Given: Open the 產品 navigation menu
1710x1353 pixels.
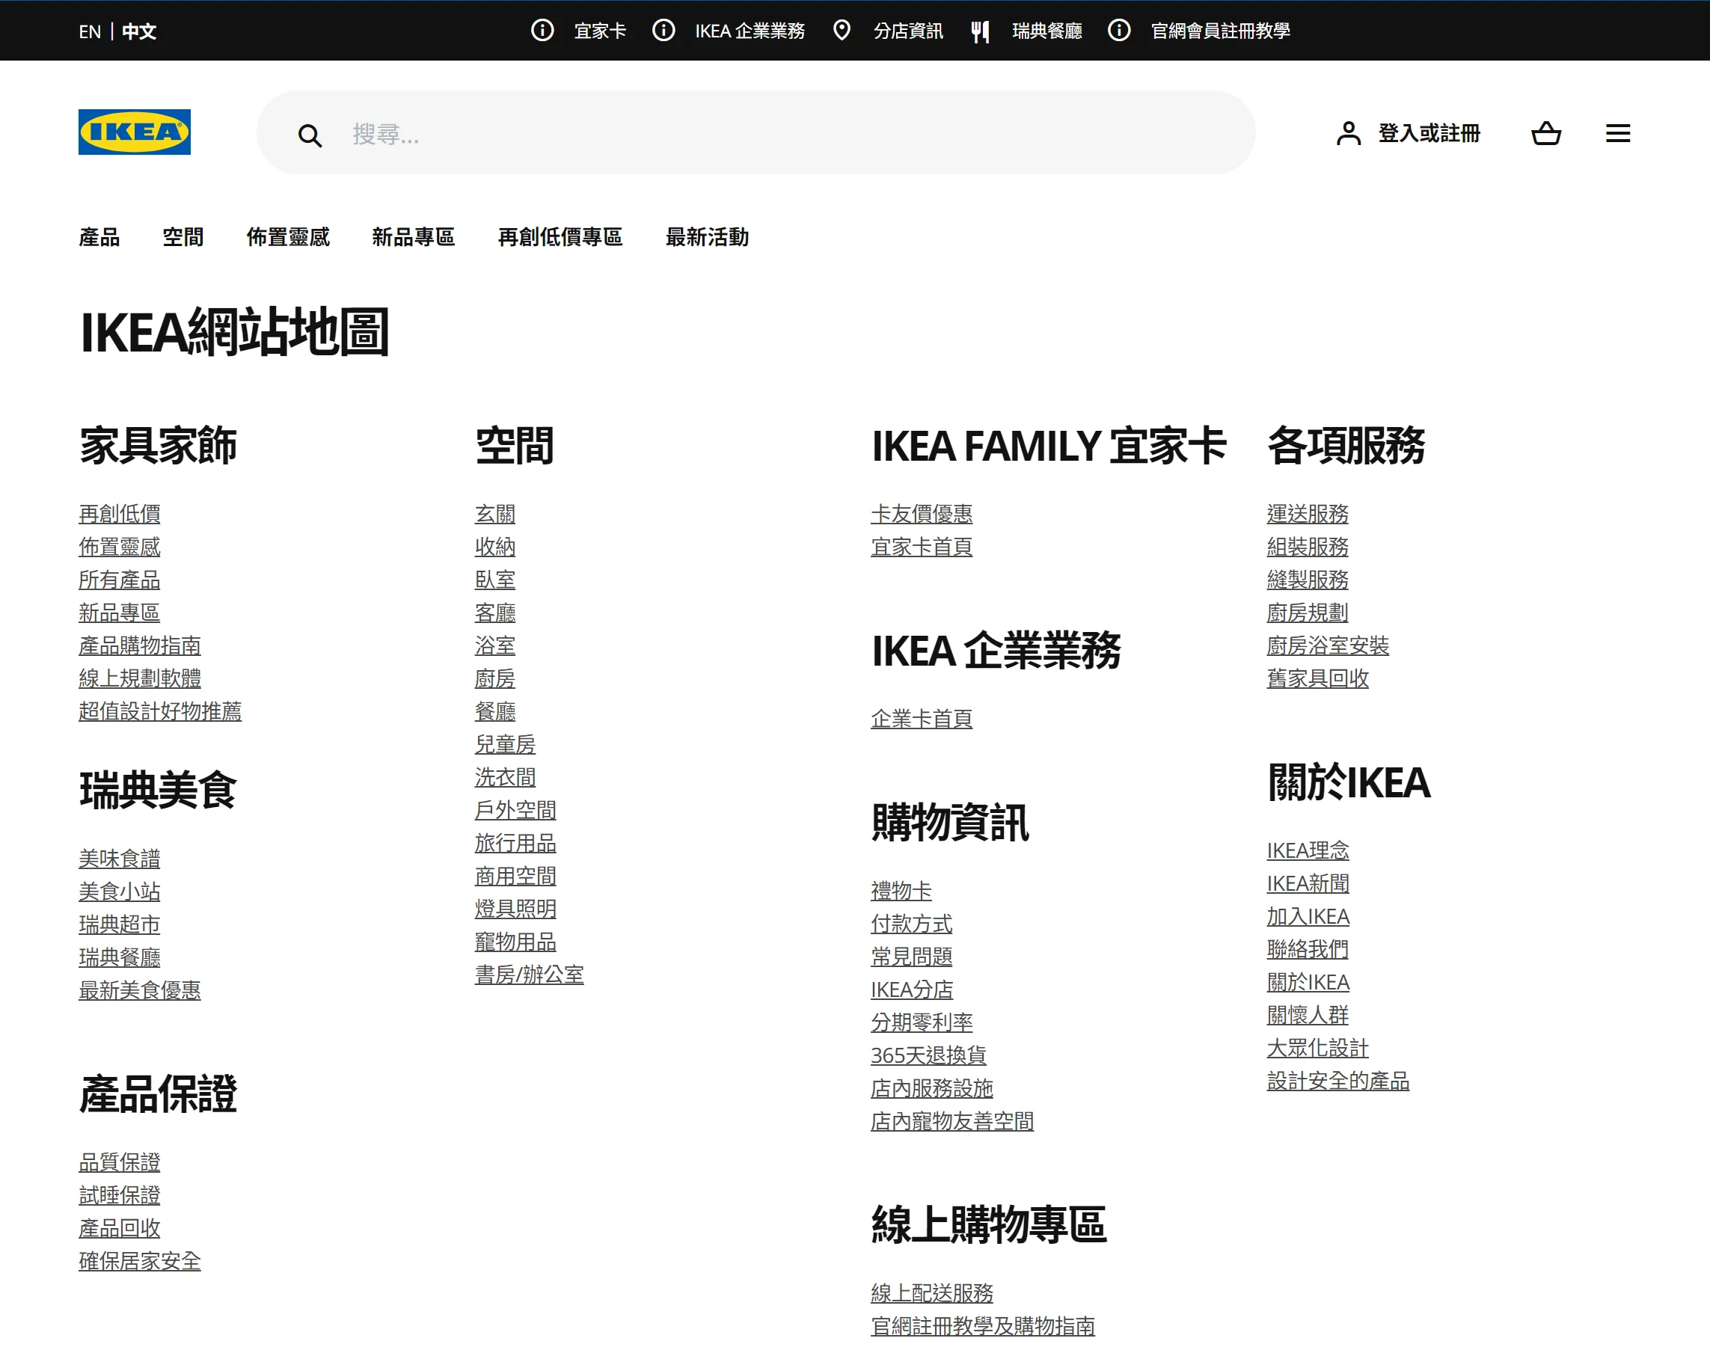Looking at the screenshot, I should click(x=99, y=237).
